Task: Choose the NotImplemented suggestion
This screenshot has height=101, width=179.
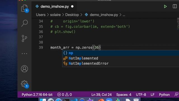Action: point(121,58)
